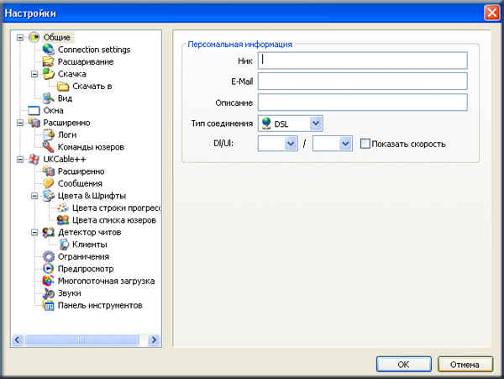The width and height of the screenshot is (504, 379).
Task: Click the Многопоточная загрузка icon
Action: click(x=49, y=281)
